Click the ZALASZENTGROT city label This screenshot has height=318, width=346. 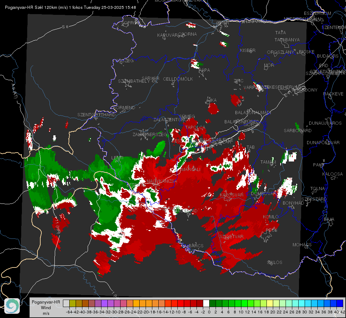click(x=172, y=120)
